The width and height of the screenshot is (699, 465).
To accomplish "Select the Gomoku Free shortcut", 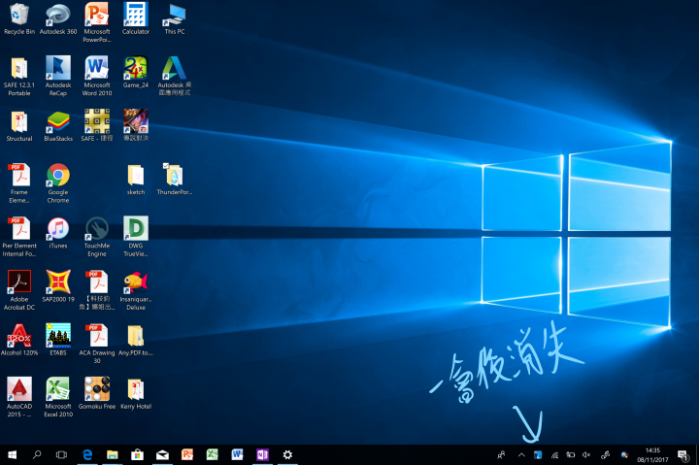I will click(97, 393).
